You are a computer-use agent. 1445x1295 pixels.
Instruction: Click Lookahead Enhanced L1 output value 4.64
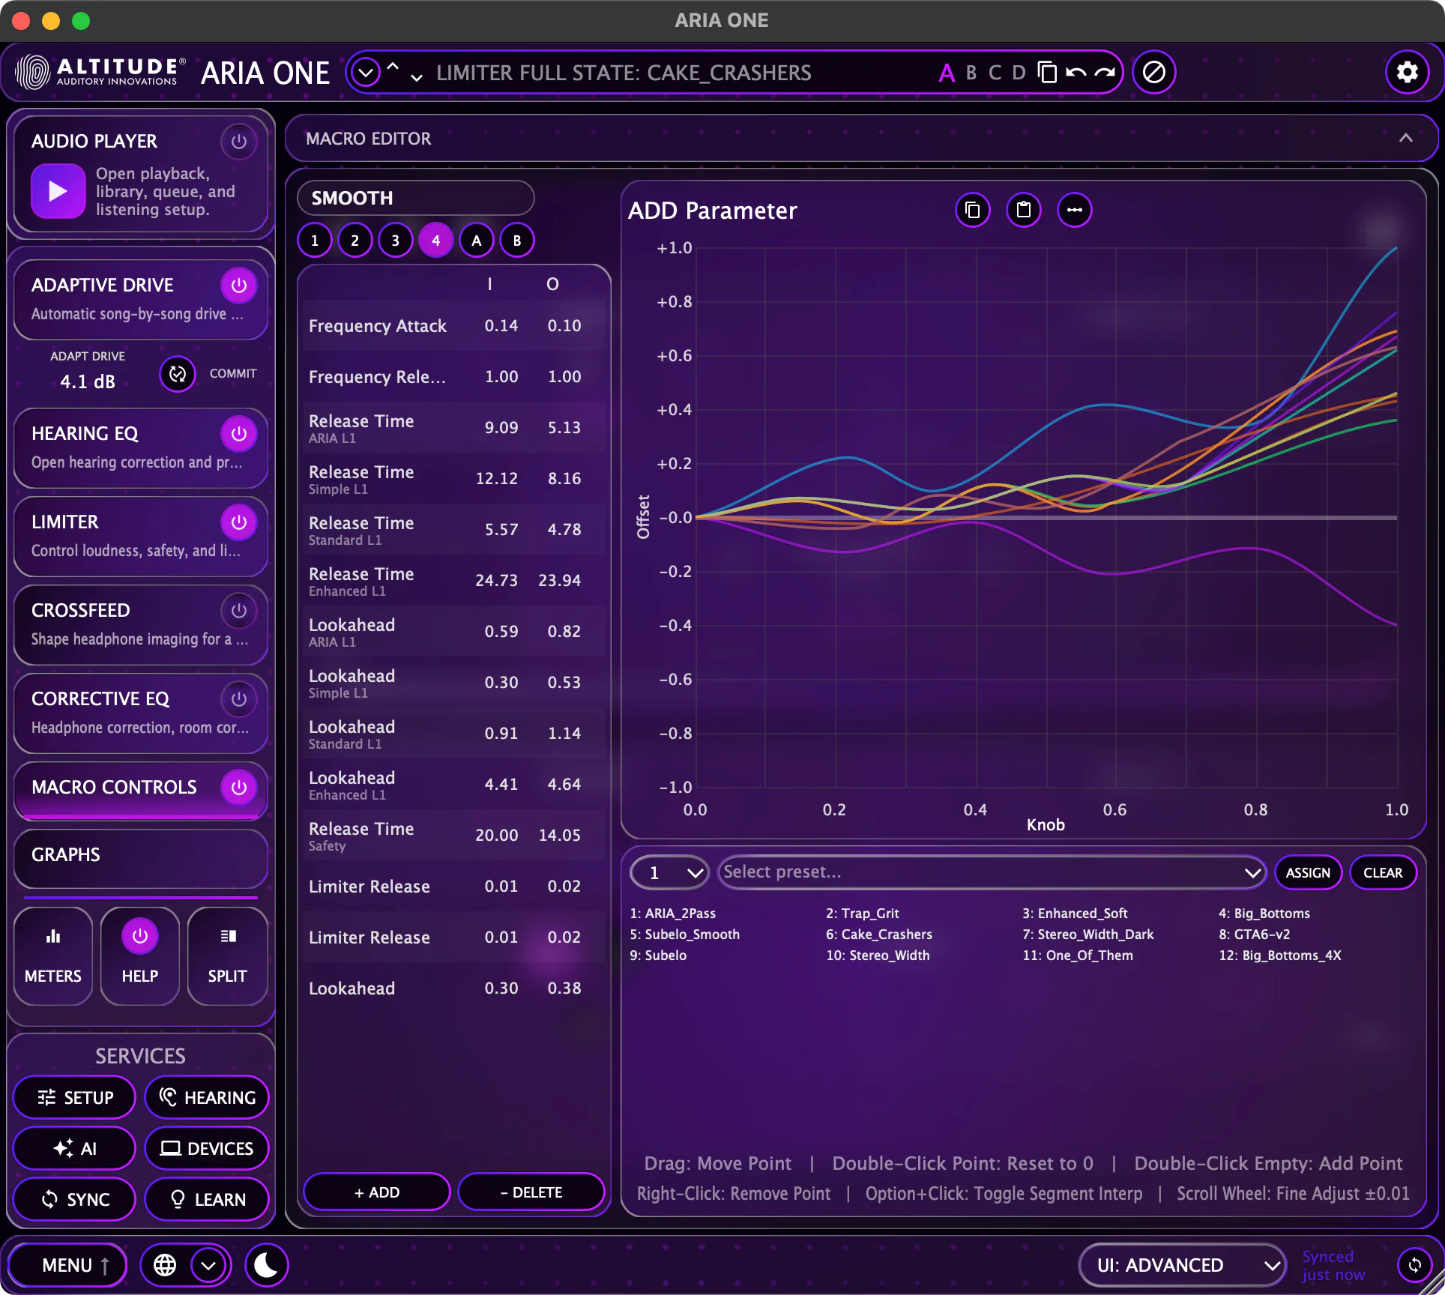[564, 784]
